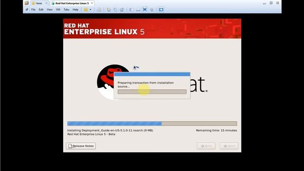This screenshot has width=304, height=171.
Task: Open the View menu
Action: (49, 9)
